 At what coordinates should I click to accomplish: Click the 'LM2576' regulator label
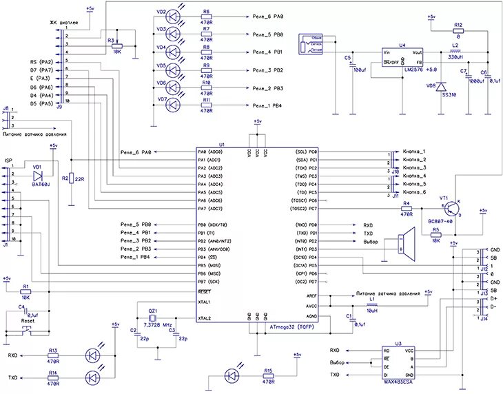click(x=415, y=70)
